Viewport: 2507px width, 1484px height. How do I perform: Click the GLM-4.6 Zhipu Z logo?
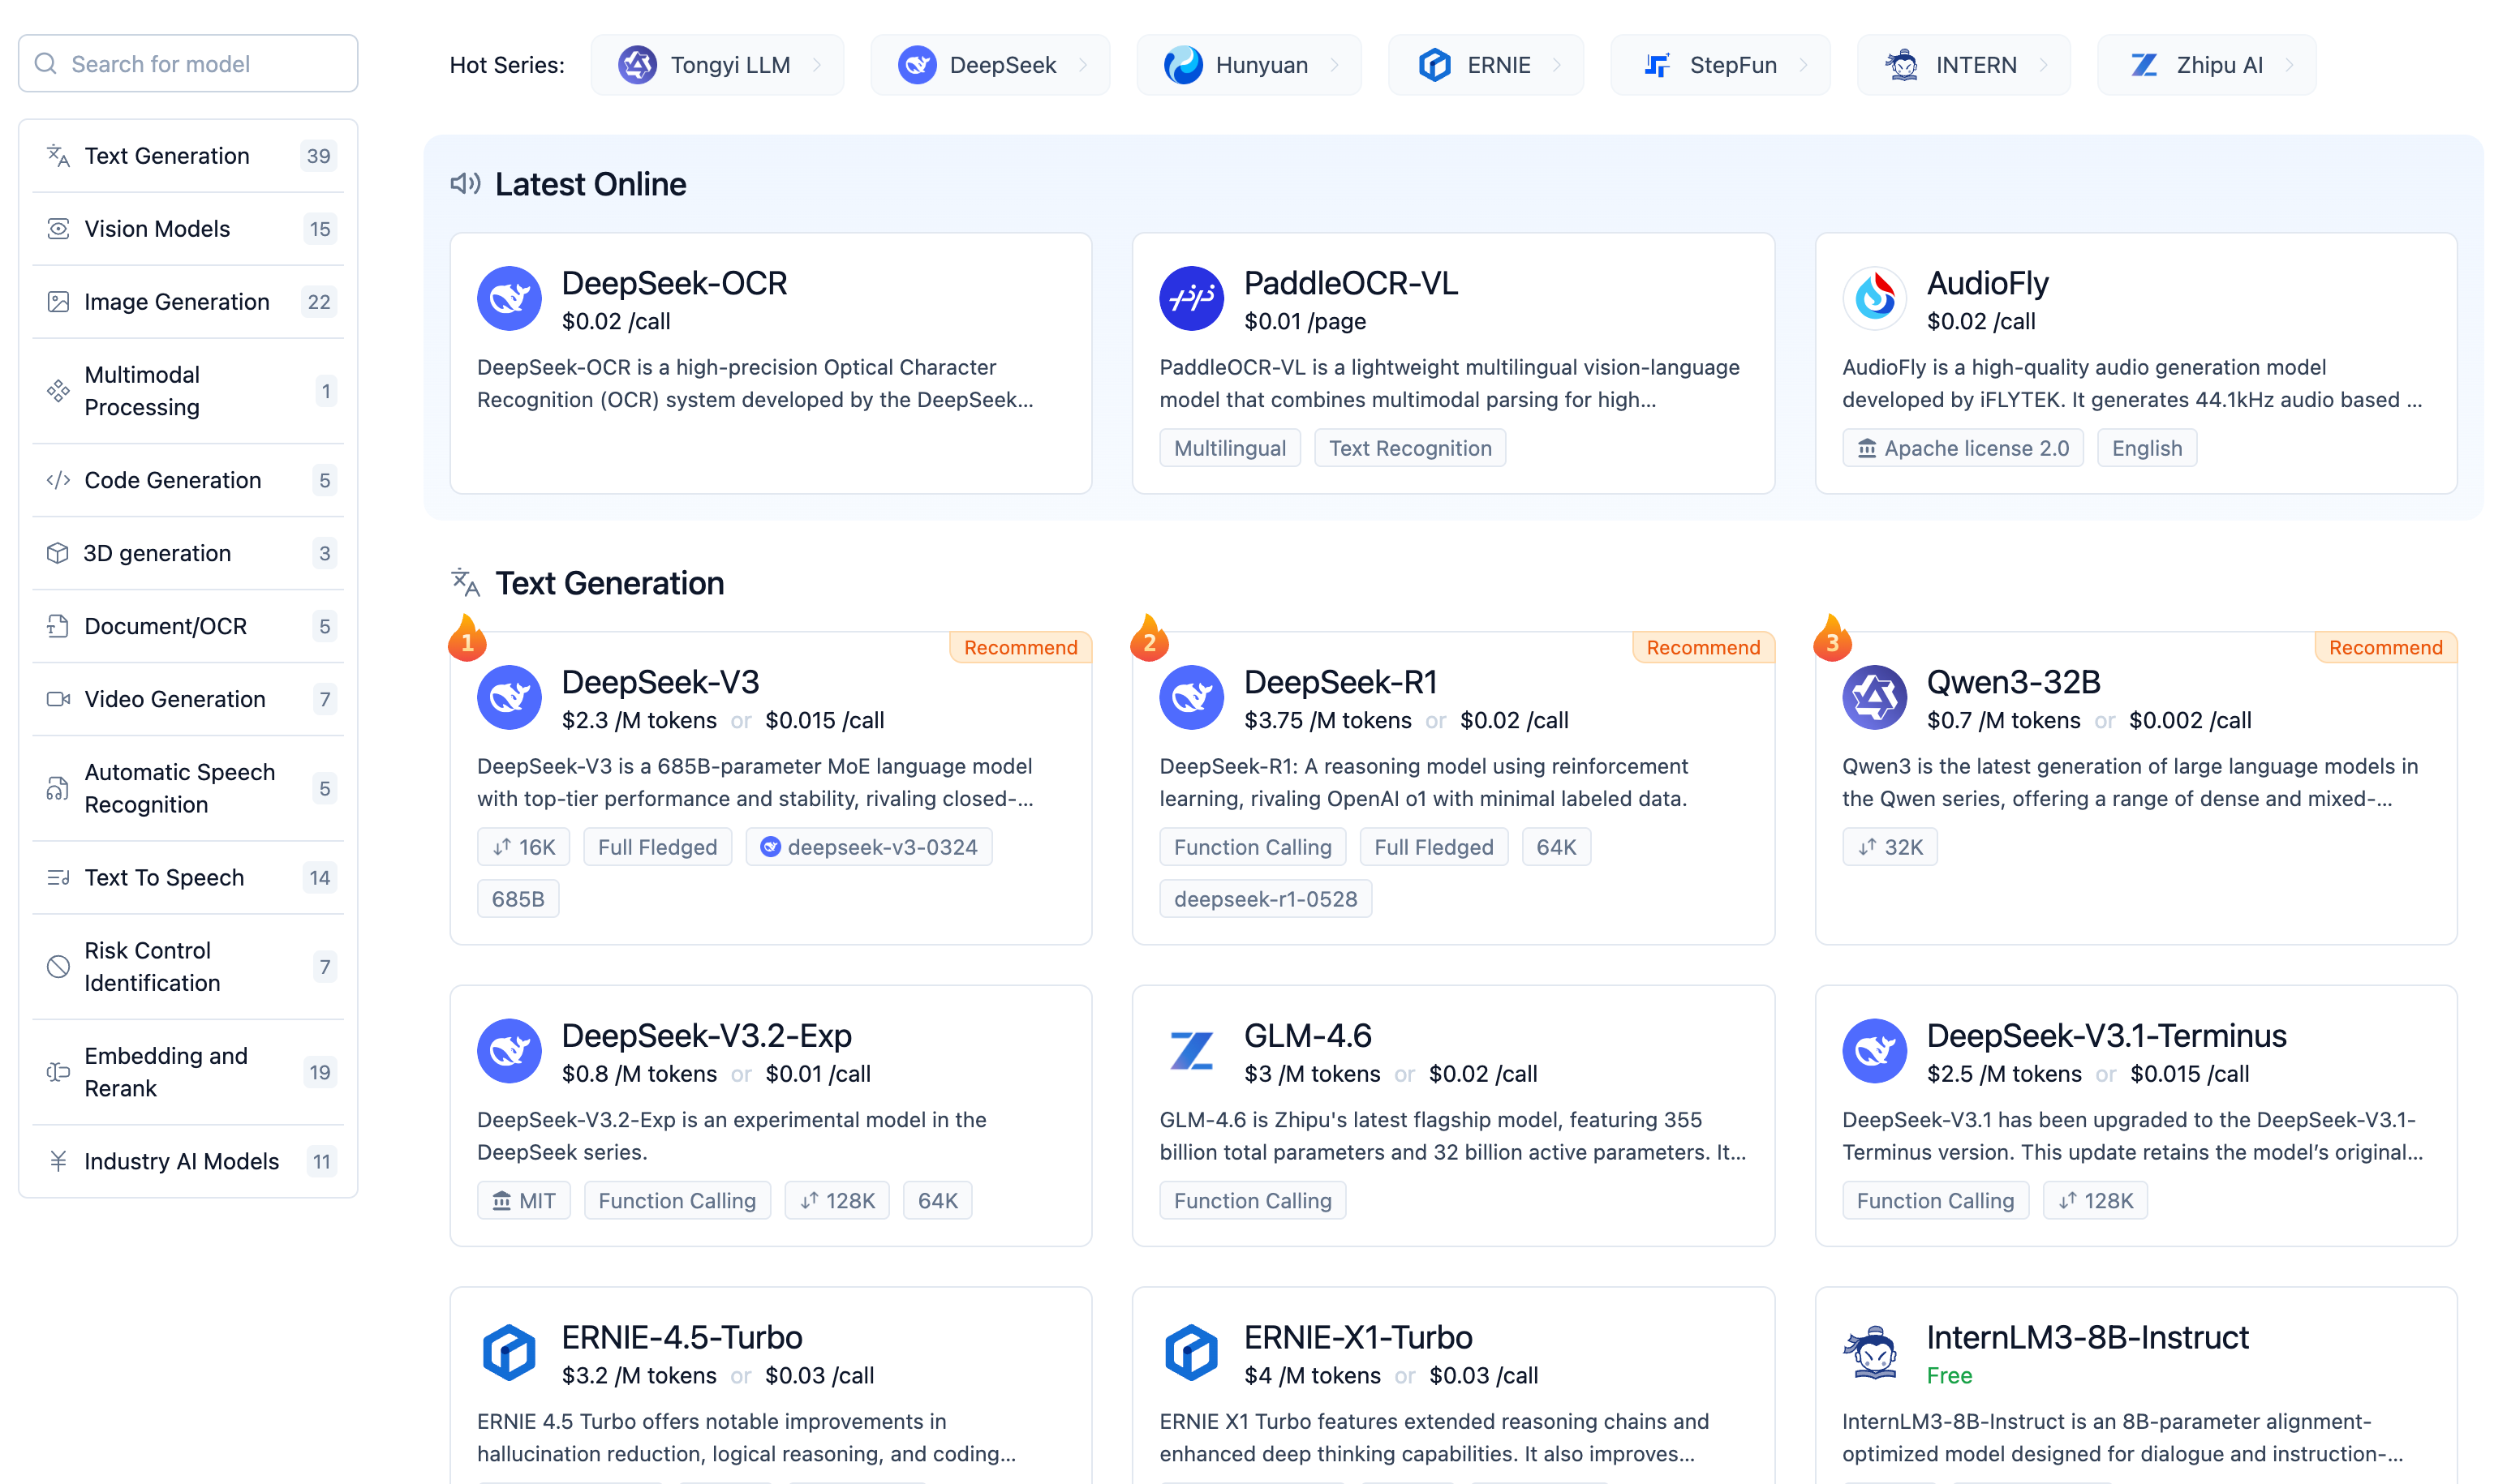[x=1190, y=1050]
